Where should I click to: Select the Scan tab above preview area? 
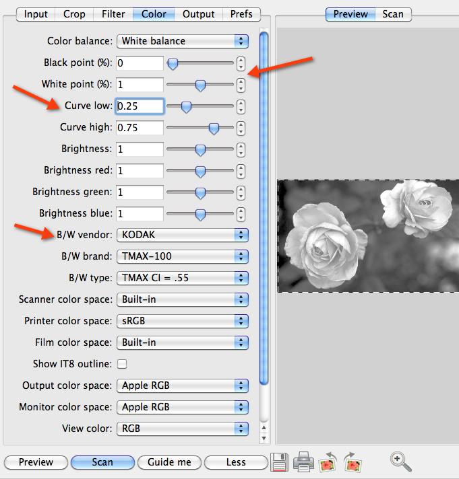(x=393, y=13)
